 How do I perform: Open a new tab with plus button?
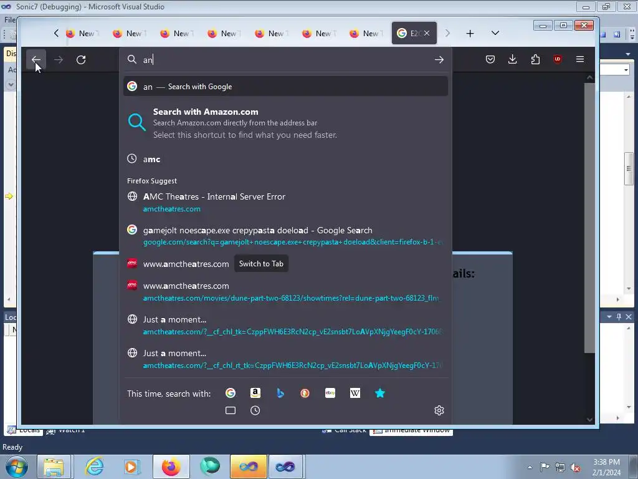click(470, 34)
